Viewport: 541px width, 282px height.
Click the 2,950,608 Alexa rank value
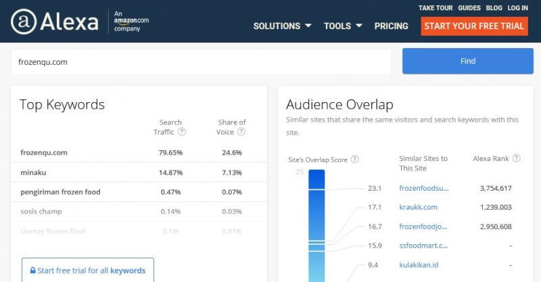click(x=496, y=227)
